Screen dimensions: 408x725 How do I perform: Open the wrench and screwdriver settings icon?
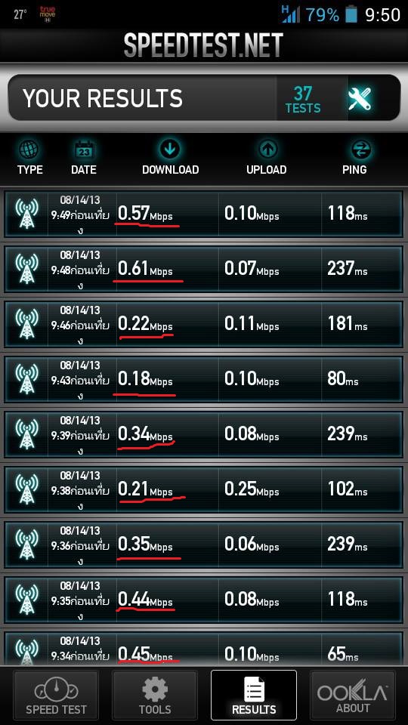tap(360, 97)
